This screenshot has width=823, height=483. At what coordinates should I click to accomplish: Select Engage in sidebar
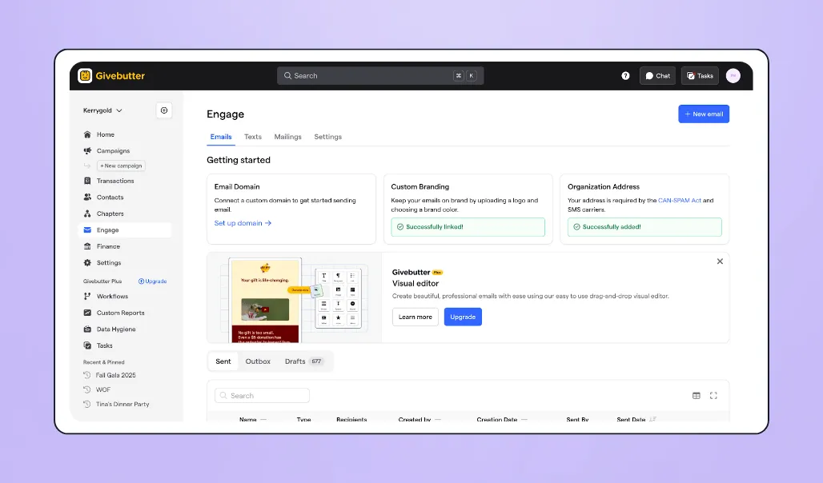[125, 230]
